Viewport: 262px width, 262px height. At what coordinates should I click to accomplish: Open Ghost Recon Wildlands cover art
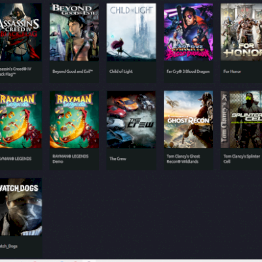[x=189, y=120]
